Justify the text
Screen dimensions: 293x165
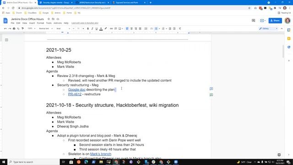click(140, 28)
